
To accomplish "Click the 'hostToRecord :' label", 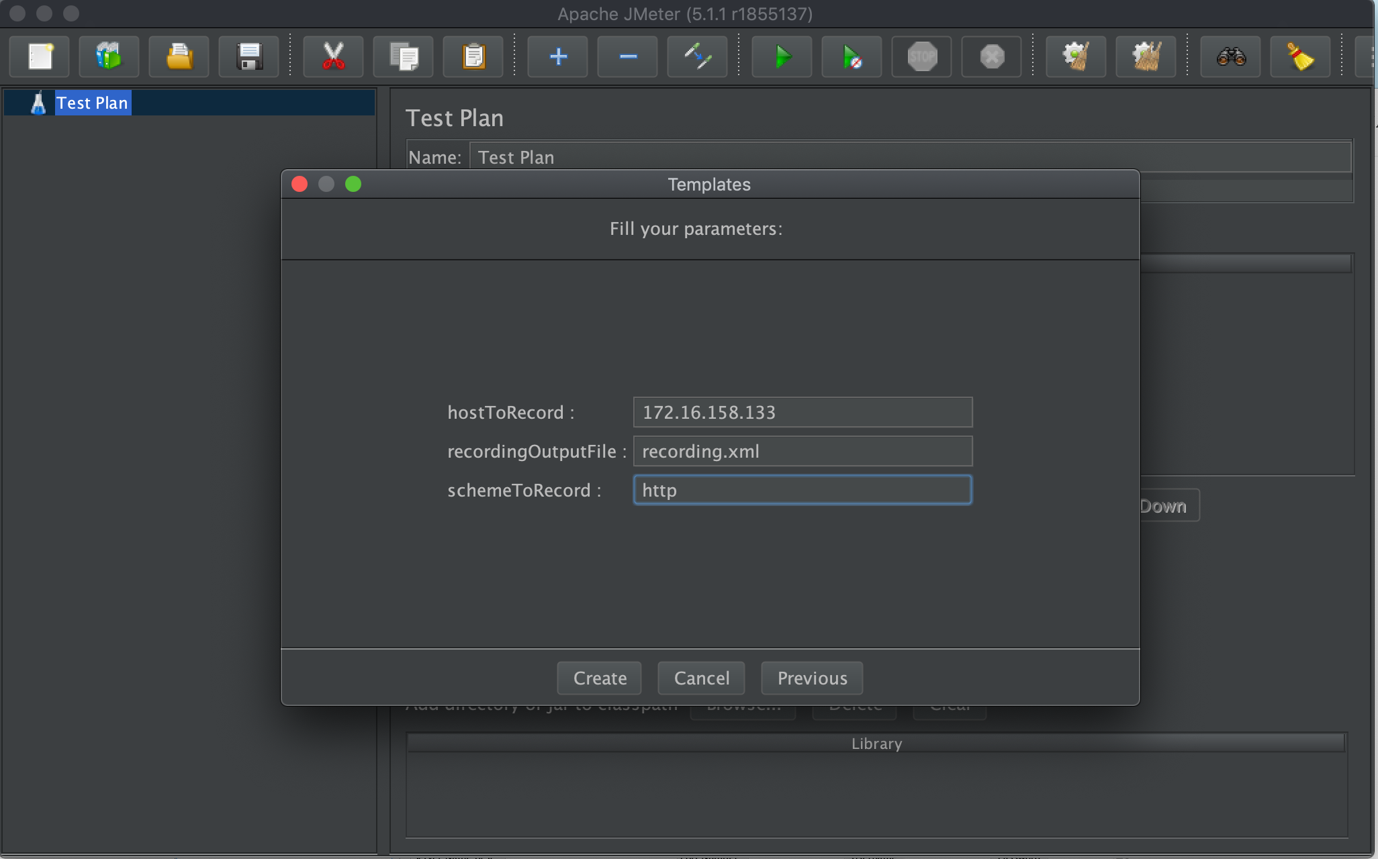I will [x=511, y=412].
